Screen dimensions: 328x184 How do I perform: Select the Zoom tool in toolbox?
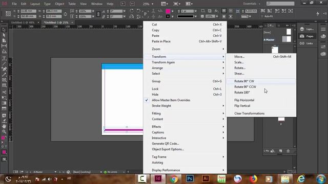coord(4,132)
